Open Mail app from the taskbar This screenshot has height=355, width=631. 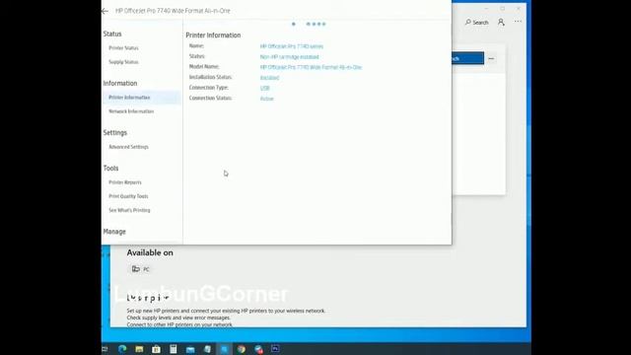190,349
